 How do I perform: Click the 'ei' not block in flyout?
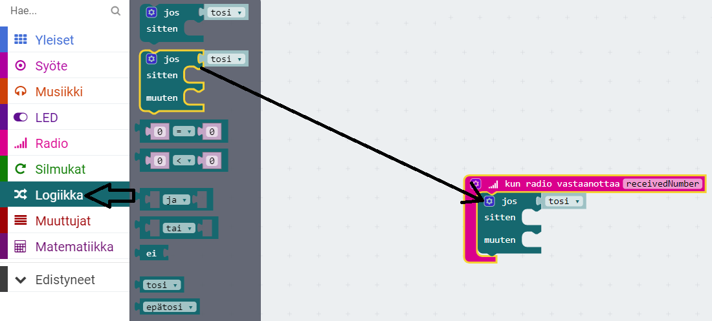tap(153, 254)
